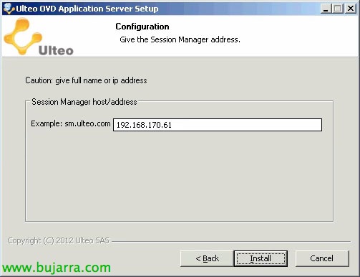360x277 pixels.
Task: Click 'Copyright (C) 2012 Ulteo SAS' text
Action: [x=59, y=240]
